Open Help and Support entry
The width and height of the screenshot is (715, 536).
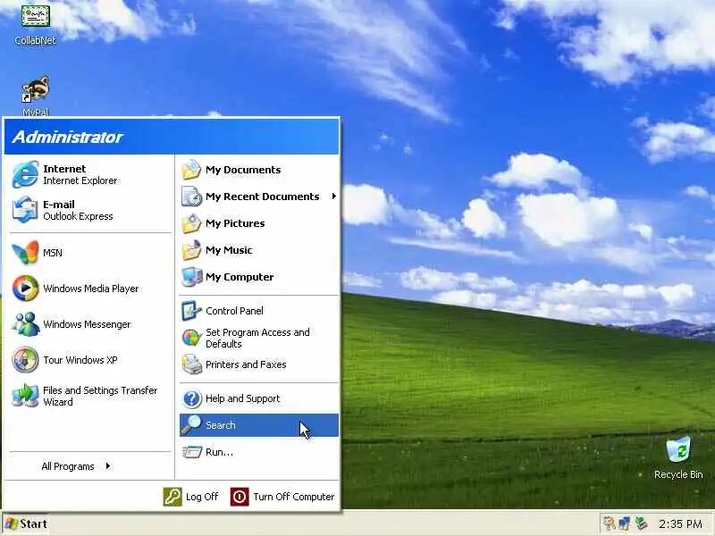click(x=259, y=398)
